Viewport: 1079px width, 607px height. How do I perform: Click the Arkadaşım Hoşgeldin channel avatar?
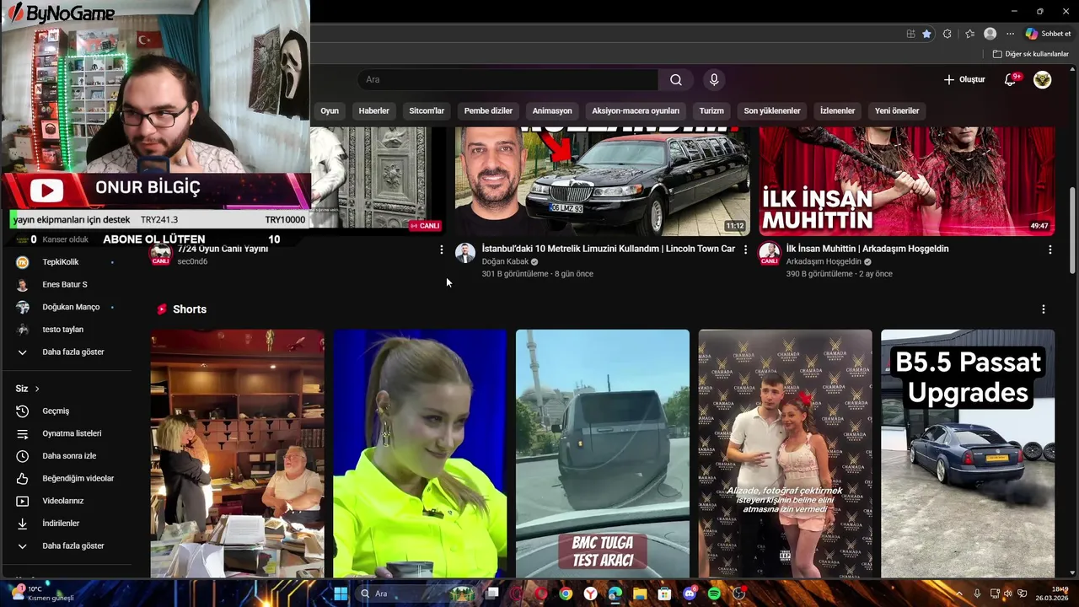(769, 253)
